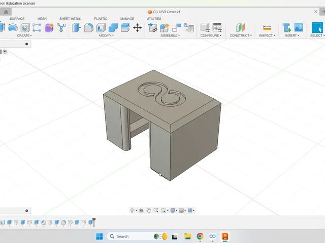The height and width of the screenshot is (243, 325).
Task: Activate the Pan hand tool
Action: point(149,211)
